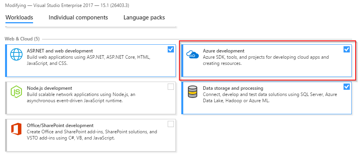Open the Language packs tab
The height and width of the screenshot is (157, 363).
144,17
